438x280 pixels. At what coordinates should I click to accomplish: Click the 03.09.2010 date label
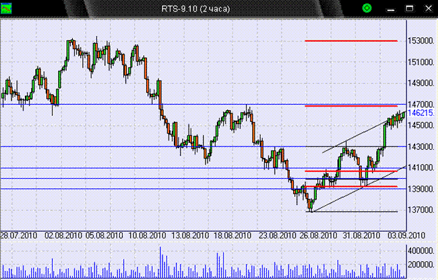406,235
